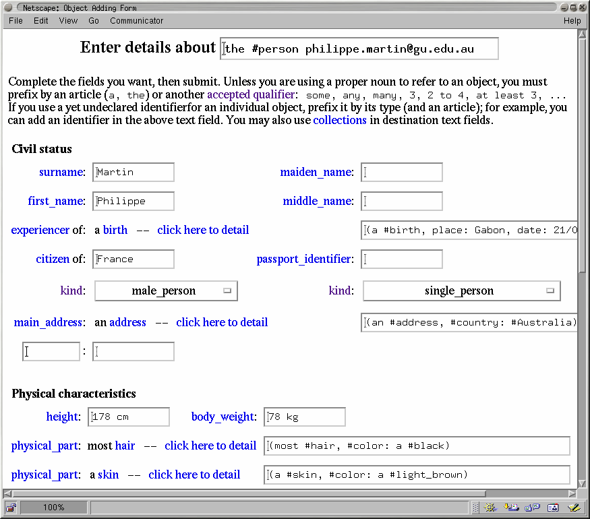Click the security padlock icon in status bar

pos(11,508)
